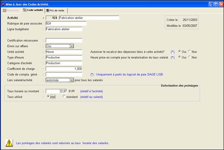
Task: Click the Code activité tab icon
Action: [x=25, y=10]
